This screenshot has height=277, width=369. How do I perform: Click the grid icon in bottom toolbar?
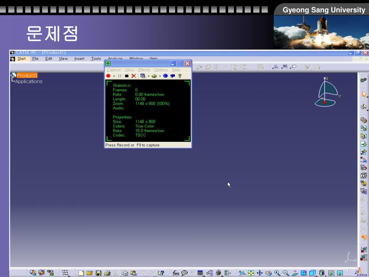point(65,273)
